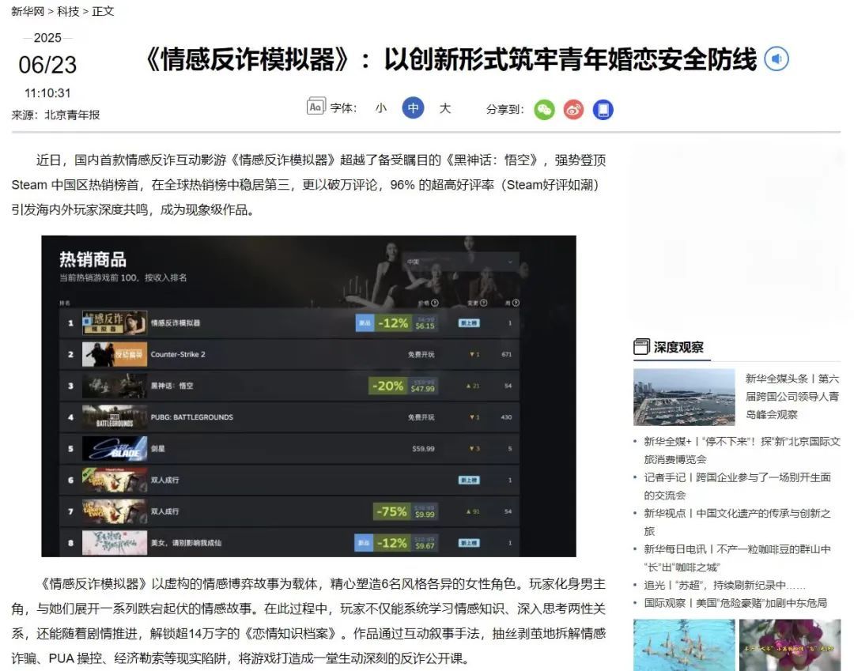Open 新华全媒头条 multinational summit headline
The height and width of the screenshot is (671, 854).
792,396
